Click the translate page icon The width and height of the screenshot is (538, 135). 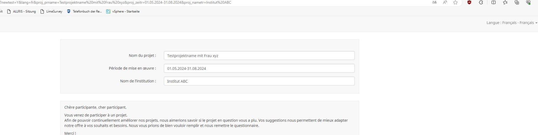coord(434,2)
